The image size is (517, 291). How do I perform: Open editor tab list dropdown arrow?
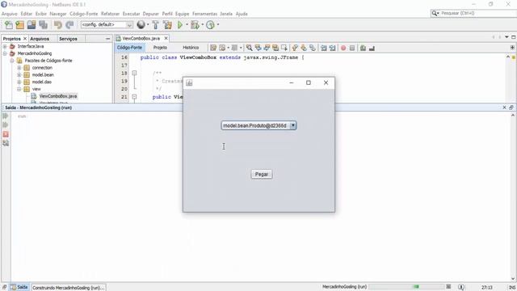point(506,37)
